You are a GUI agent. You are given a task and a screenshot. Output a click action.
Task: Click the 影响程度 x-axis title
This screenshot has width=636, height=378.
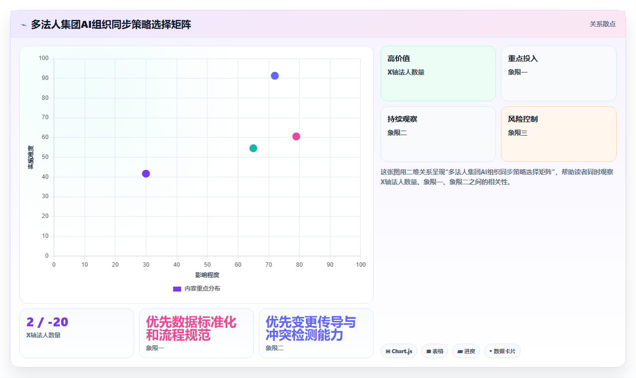[207, 275]
